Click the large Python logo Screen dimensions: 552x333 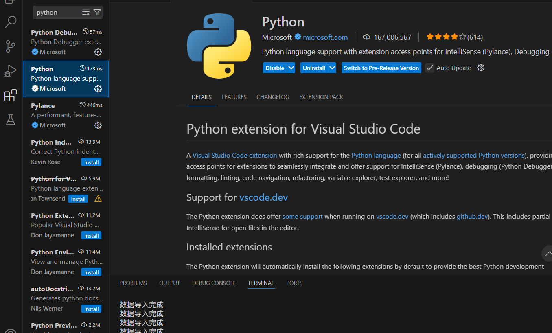click(219, 46)
